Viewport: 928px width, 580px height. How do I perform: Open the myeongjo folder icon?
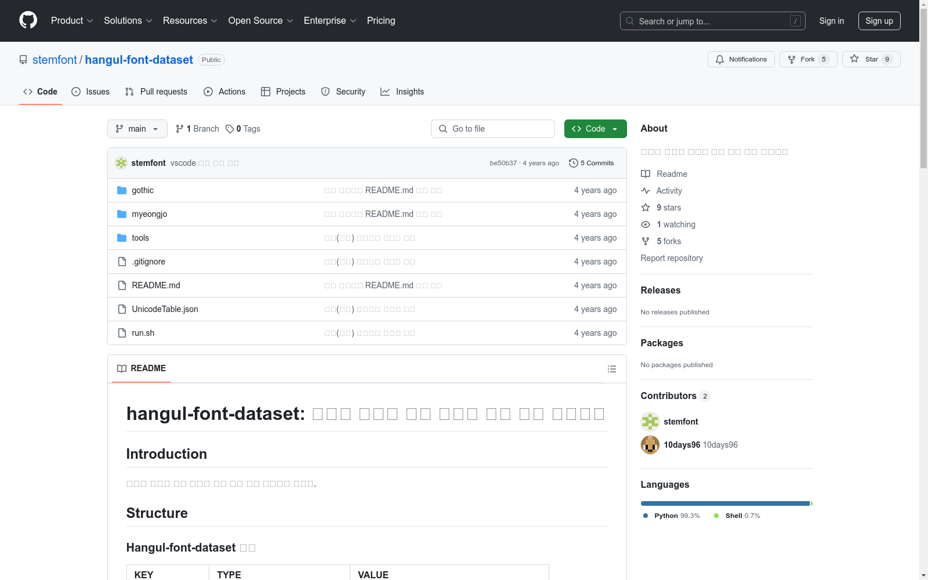point(122,214)
